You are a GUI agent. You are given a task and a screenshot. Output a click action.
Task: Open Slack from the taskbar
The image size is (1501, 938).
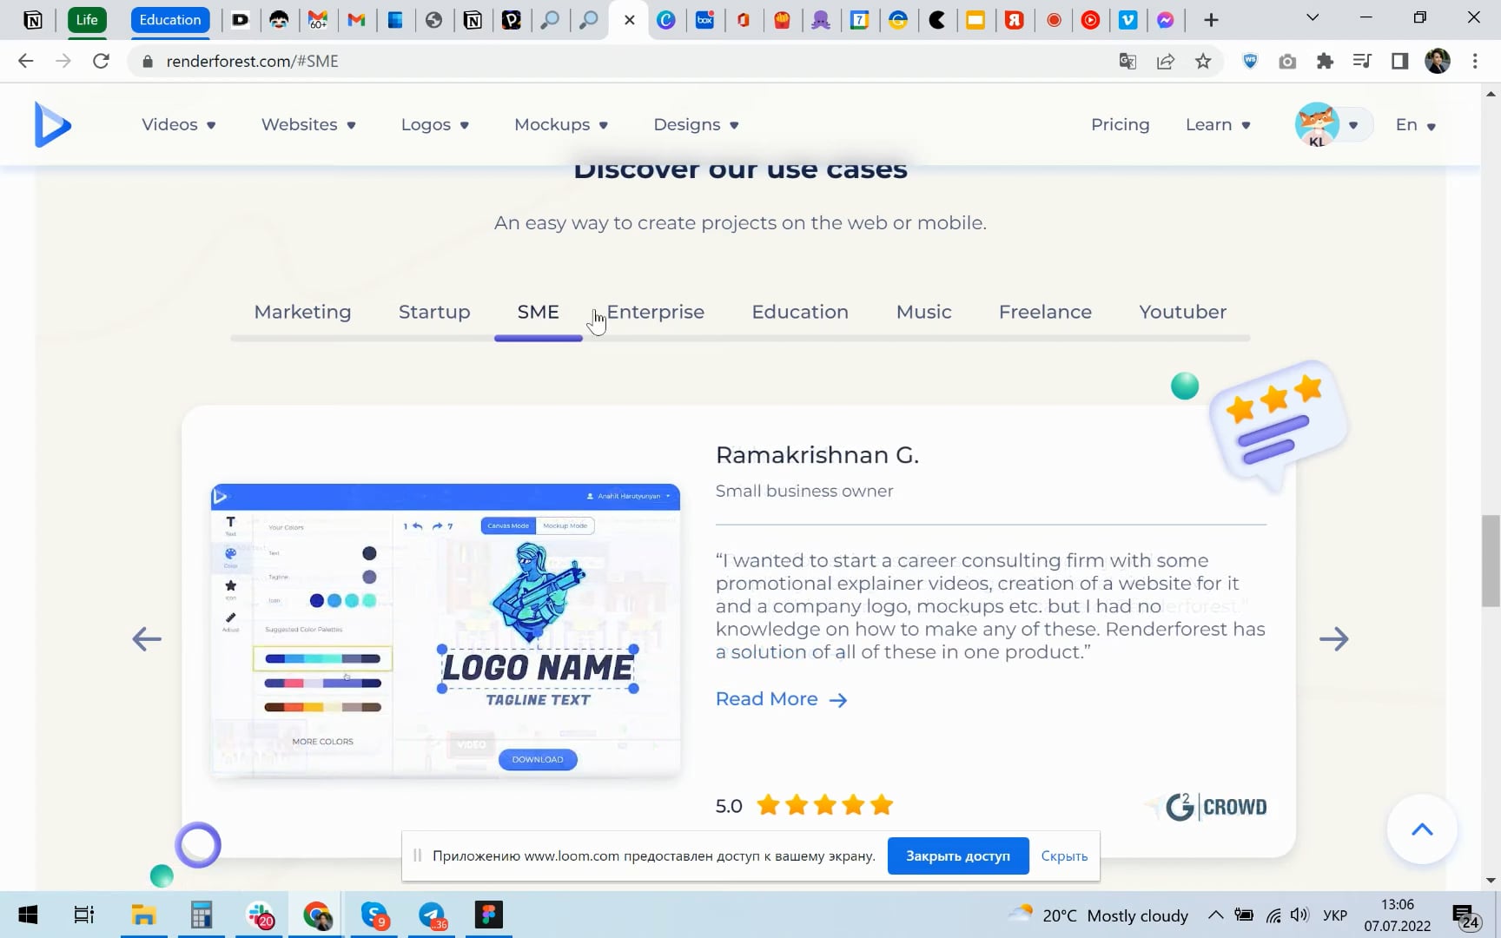(260, 915)
